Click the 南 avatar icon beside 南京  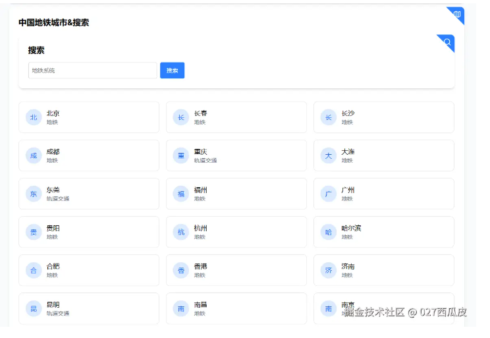[329, 308]
